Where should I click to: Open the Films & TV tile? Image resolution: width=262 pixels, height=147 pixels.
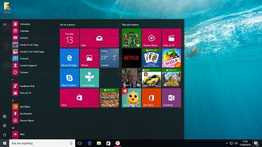click(171, 38)
